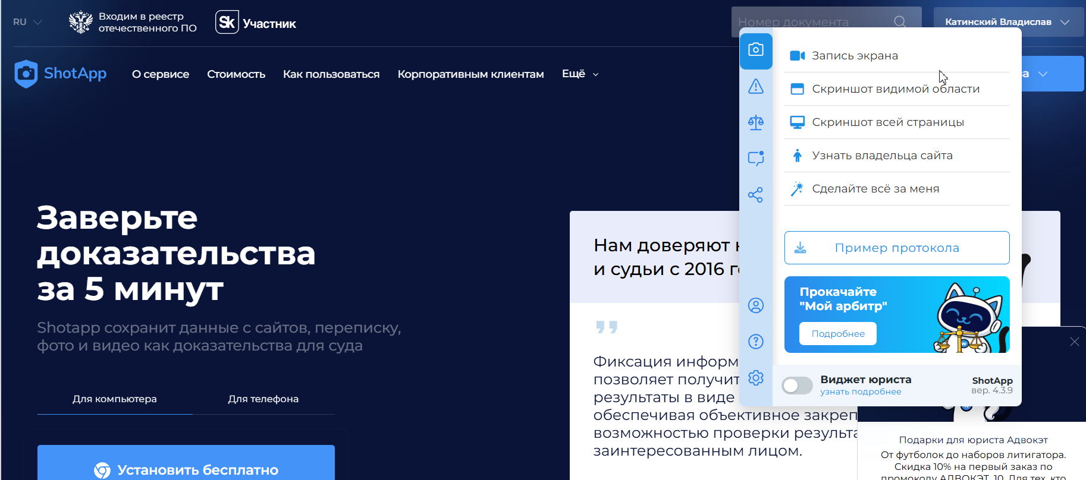Select Сделайте всё за меня

897,189
